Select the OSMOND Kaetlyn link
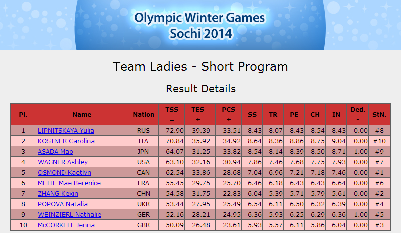401x233 pixels. [x=65, y=173]
